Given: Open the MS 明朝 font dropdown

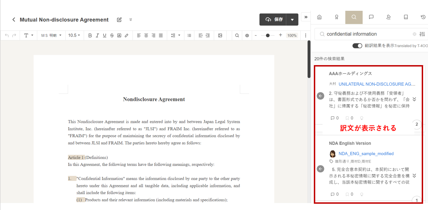Looking at the screenshot, I should coord(51,36).
